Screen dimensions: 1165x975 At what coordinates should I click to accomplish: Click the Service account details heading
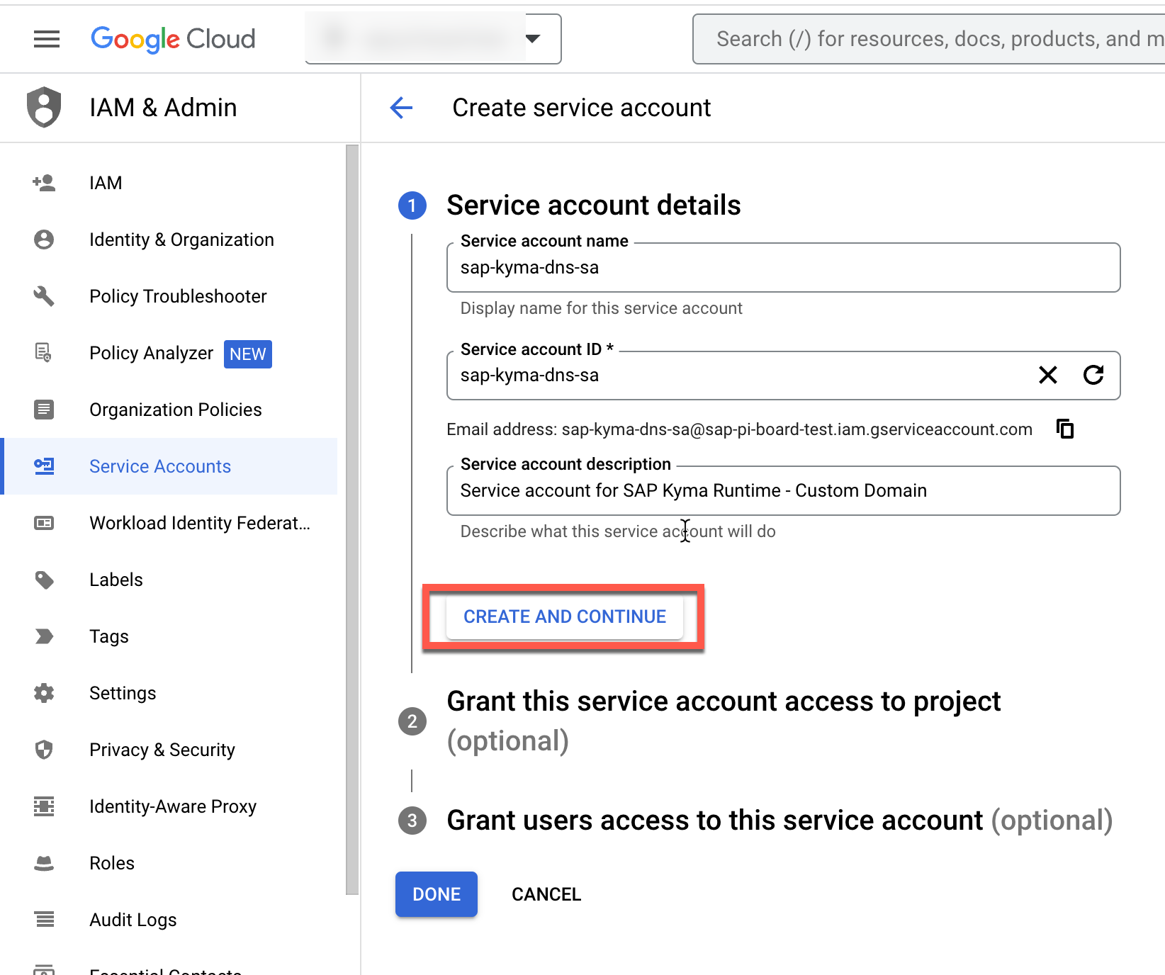point(594,205)
